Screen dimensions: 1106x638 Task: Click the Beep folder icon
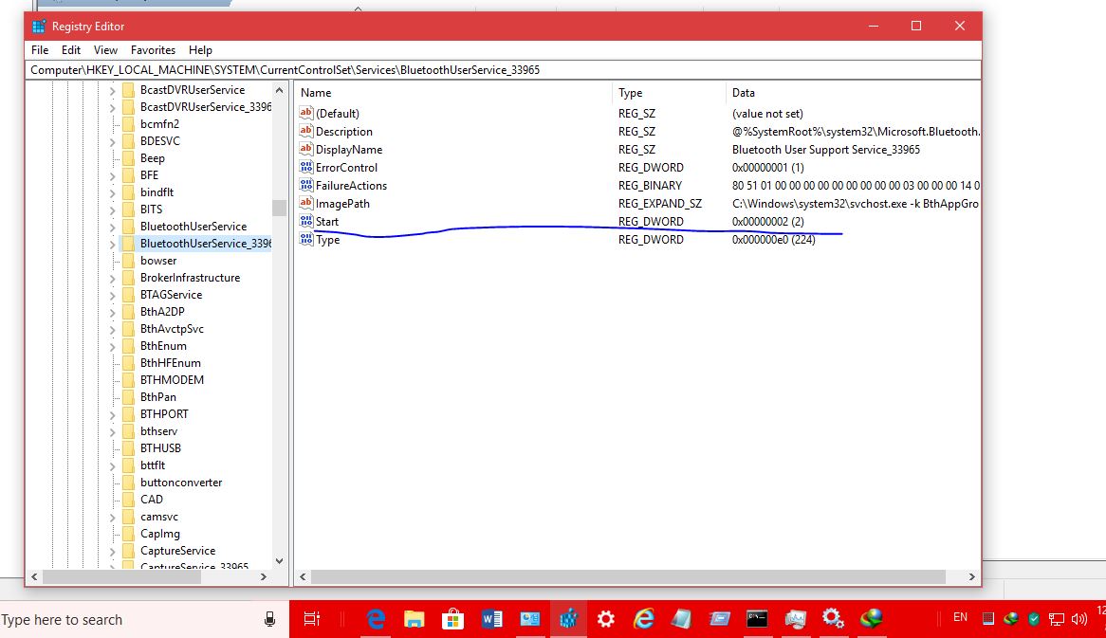tap(128, 158)
